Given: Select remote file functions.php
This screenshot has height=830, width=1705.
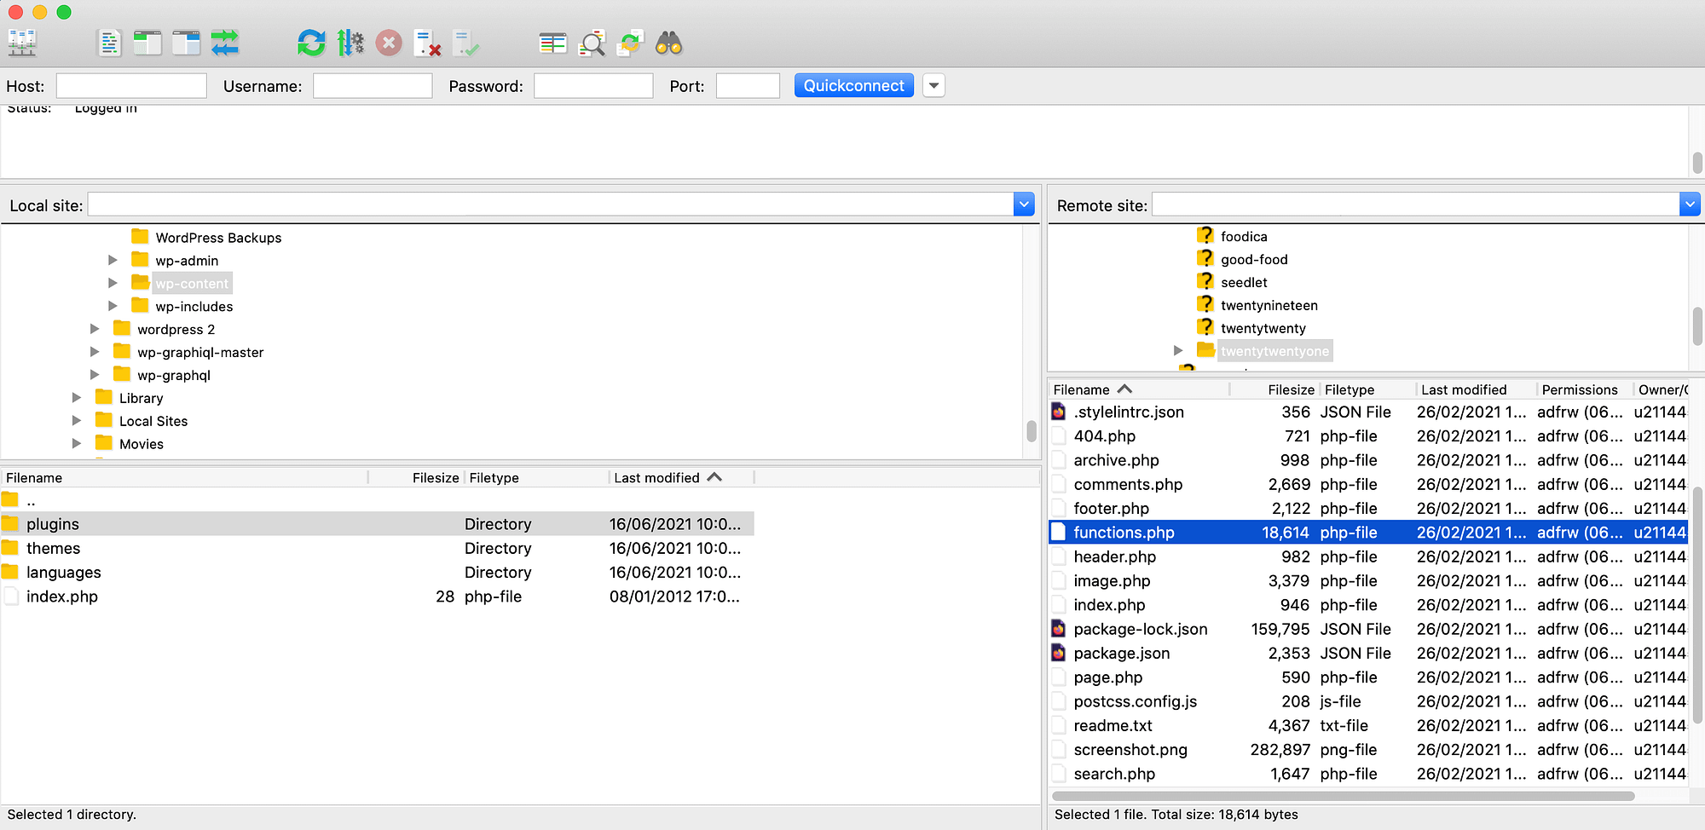Looking at the screenshot, I should (x=1368, y=533).
